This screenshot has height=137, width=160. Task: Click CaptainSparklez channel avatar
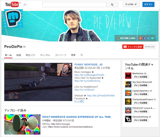tap(128, 93)
